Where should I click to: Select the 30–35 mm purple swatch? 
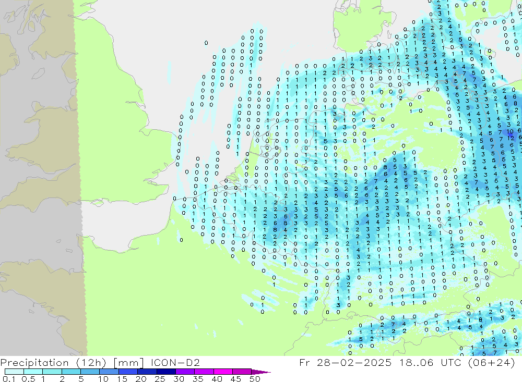point(185,372)
